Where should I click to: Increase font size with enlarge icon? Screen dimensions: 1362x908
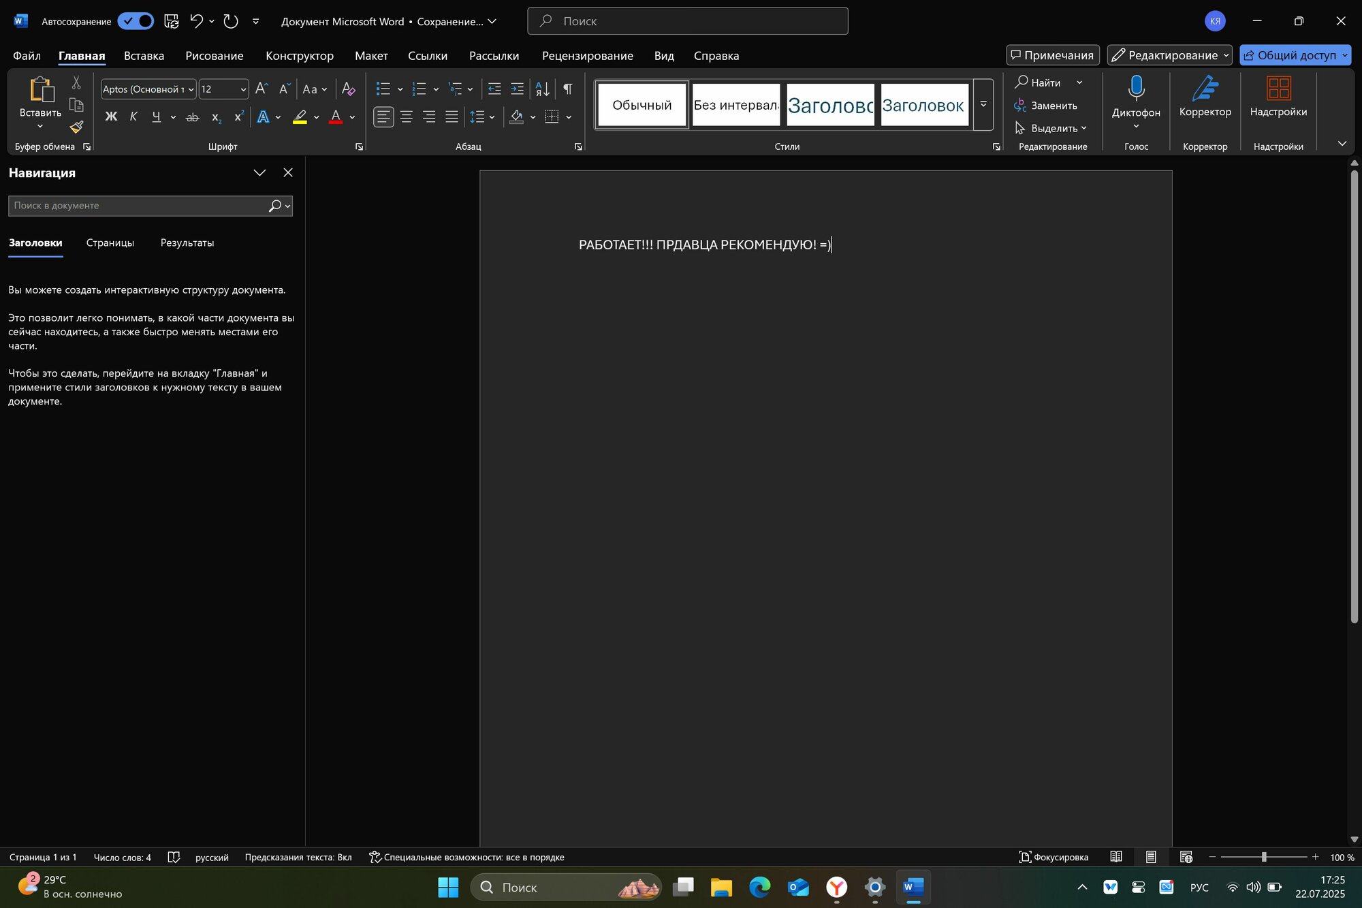(262, 89)
